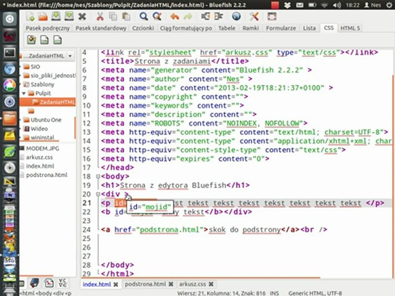Open the system settings gear in top panel
Image resolution: width=395 pixels, height=296 pixels.
coord(389,5)
